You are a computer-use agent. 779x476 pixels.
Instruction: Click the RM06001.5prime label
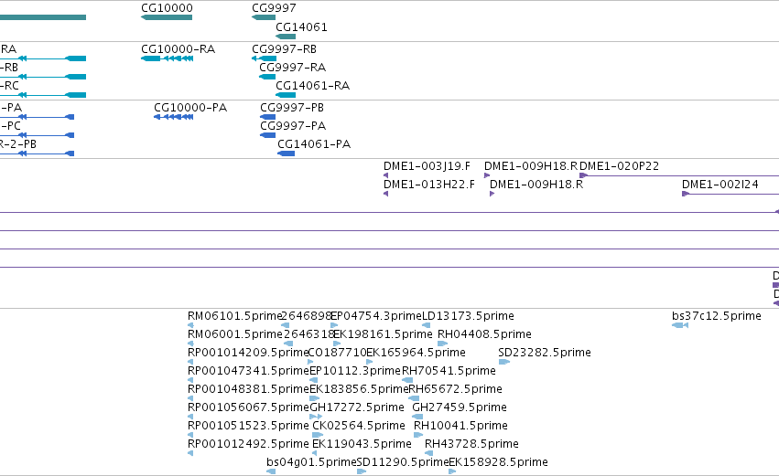pyautogui.click(x=235, y=334)
